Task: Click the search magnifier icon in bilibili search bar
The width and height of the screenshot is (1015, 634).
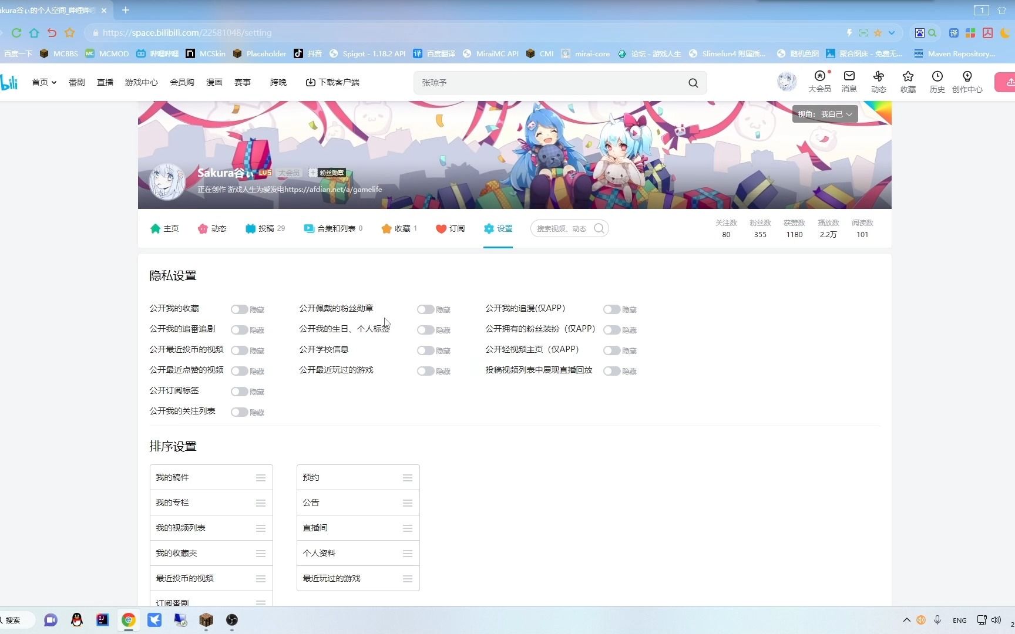Action: tap(693, 83)
